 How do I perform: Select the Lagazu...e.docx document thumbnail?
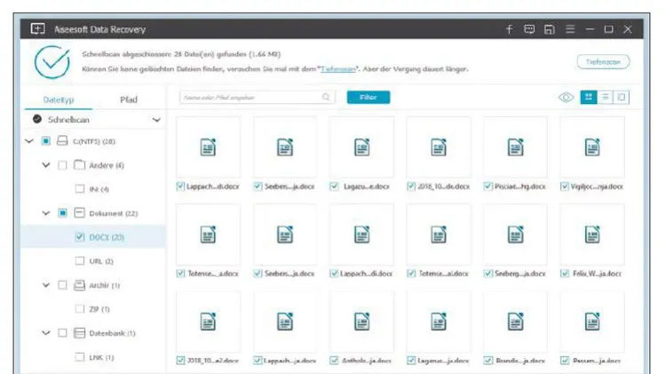[x=361, y=147]
